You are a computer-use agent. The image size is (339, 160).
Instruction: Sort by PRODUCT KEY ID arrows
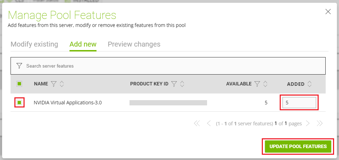click(x=182, y=84)
